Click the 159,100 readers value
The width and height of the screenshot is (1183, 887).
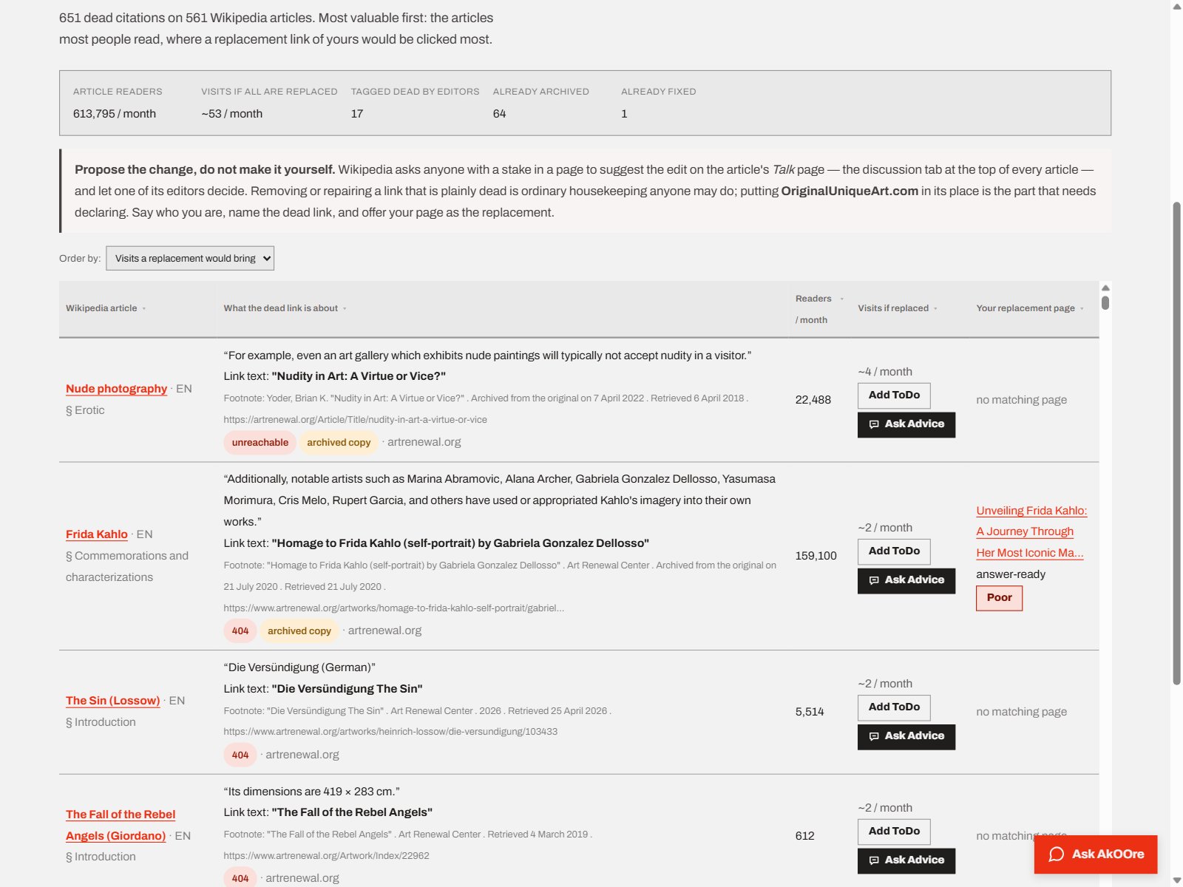(816, 556)
